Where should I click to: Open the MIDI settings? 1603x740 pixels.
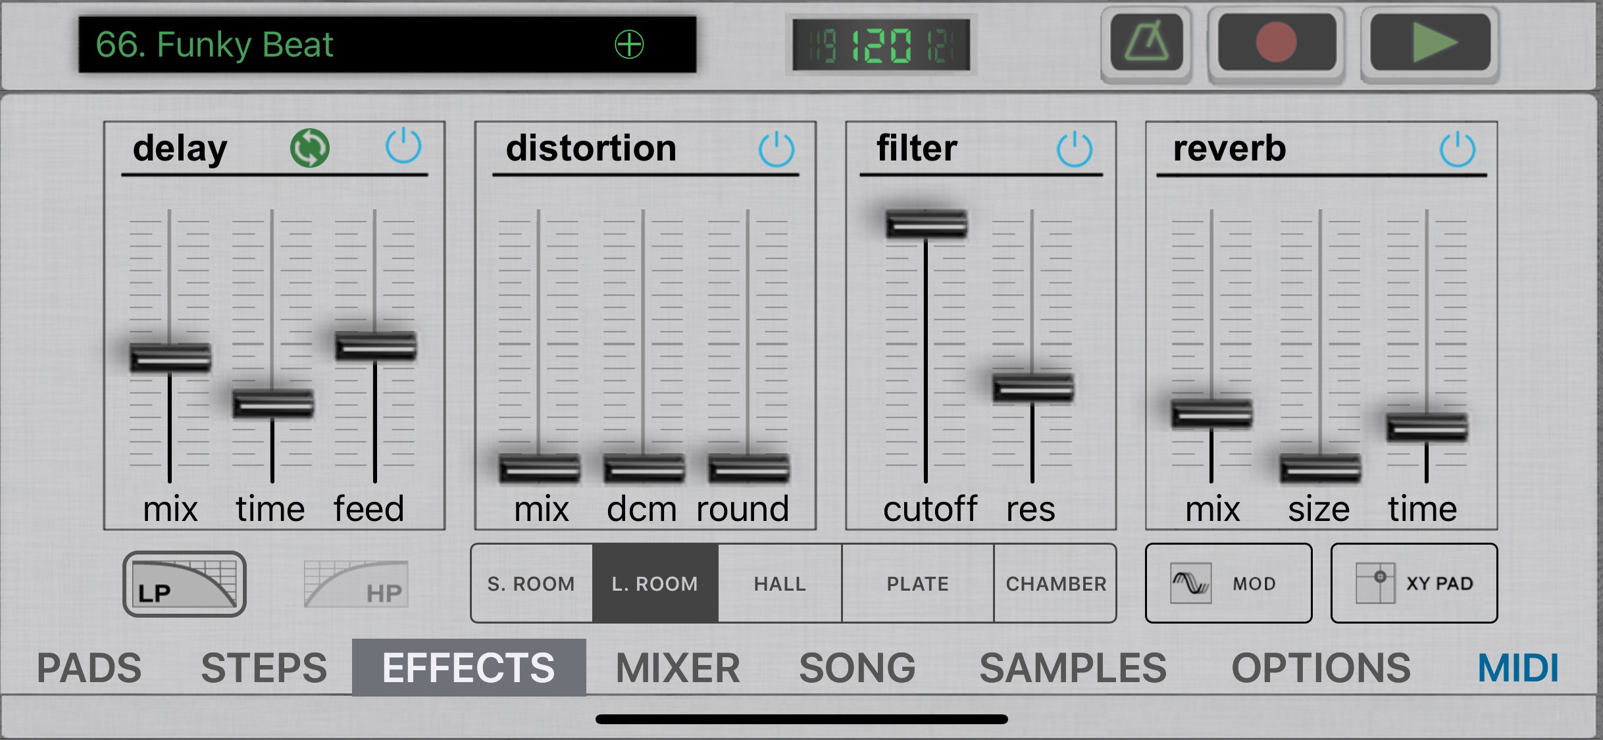pyautogui.click(x=1518, y=668)
